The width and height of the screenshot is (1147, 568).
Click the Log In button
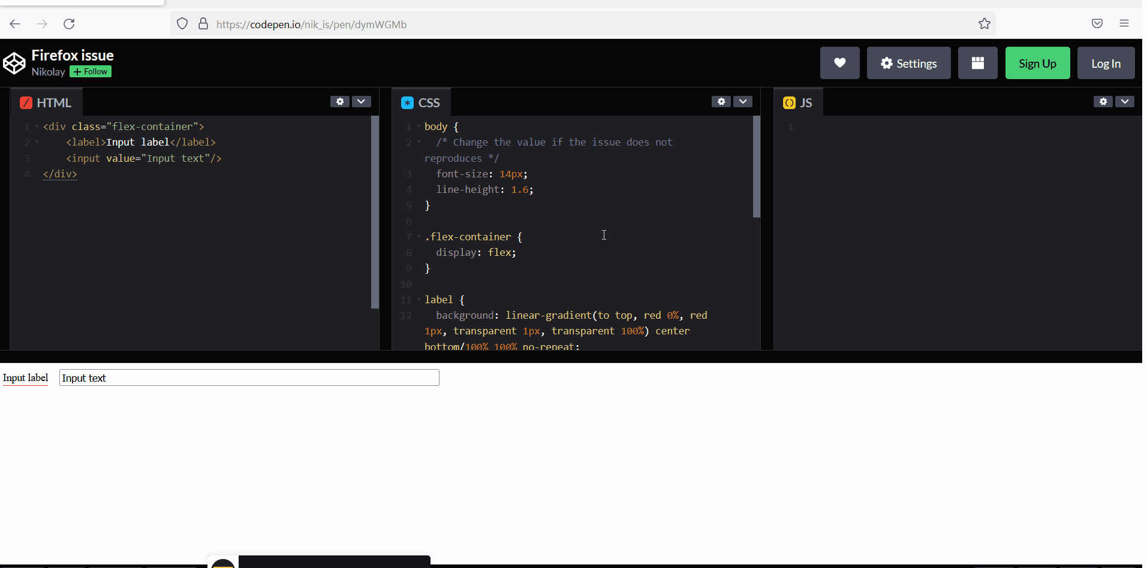coord(1105,62)
